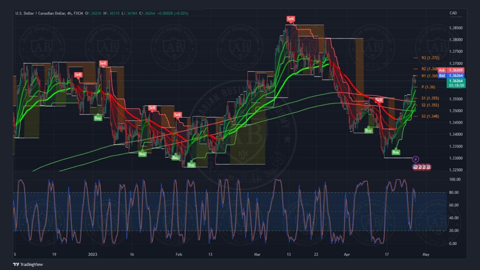The height and width of the screenshot is (270, 480).
Task: Open the rightmost US flag economic event
Action: pos(428,167)
